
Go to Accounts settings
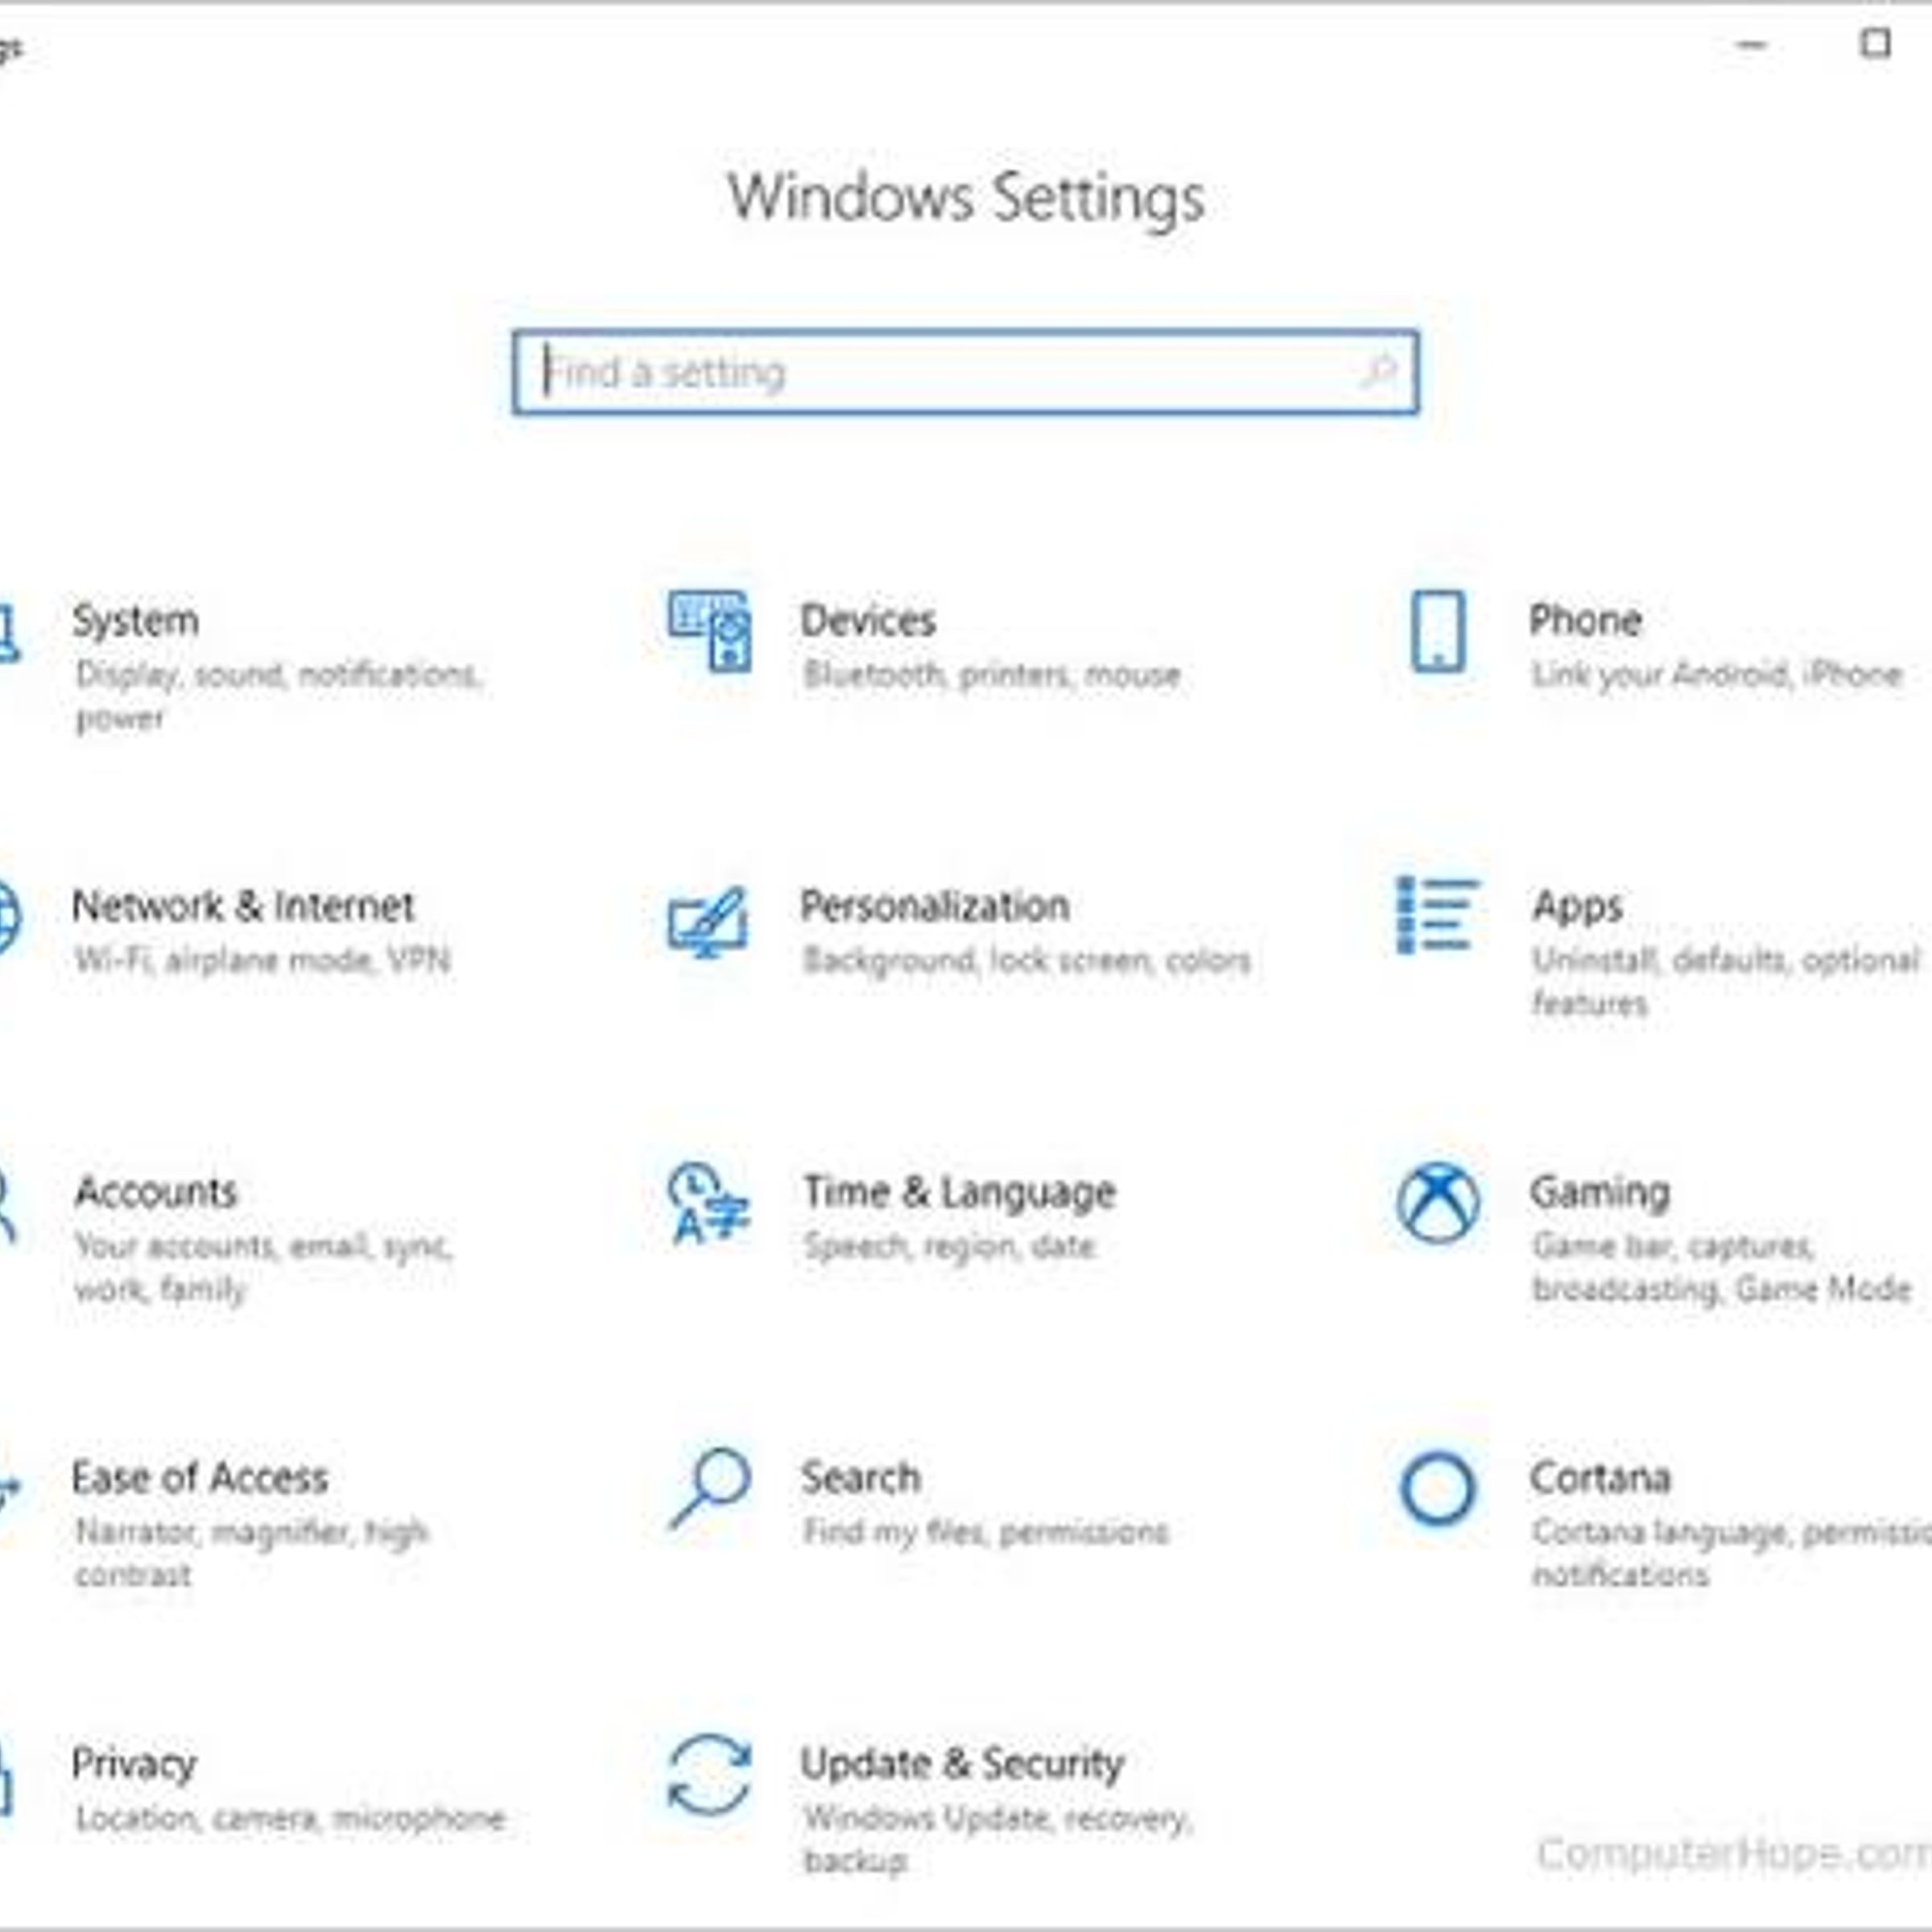(156, 1192)
